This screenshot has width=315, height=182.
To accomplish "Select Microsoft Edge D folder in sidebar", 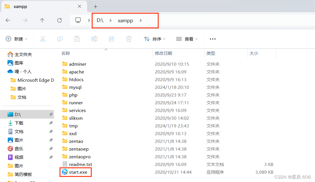I will click(32, 80).
